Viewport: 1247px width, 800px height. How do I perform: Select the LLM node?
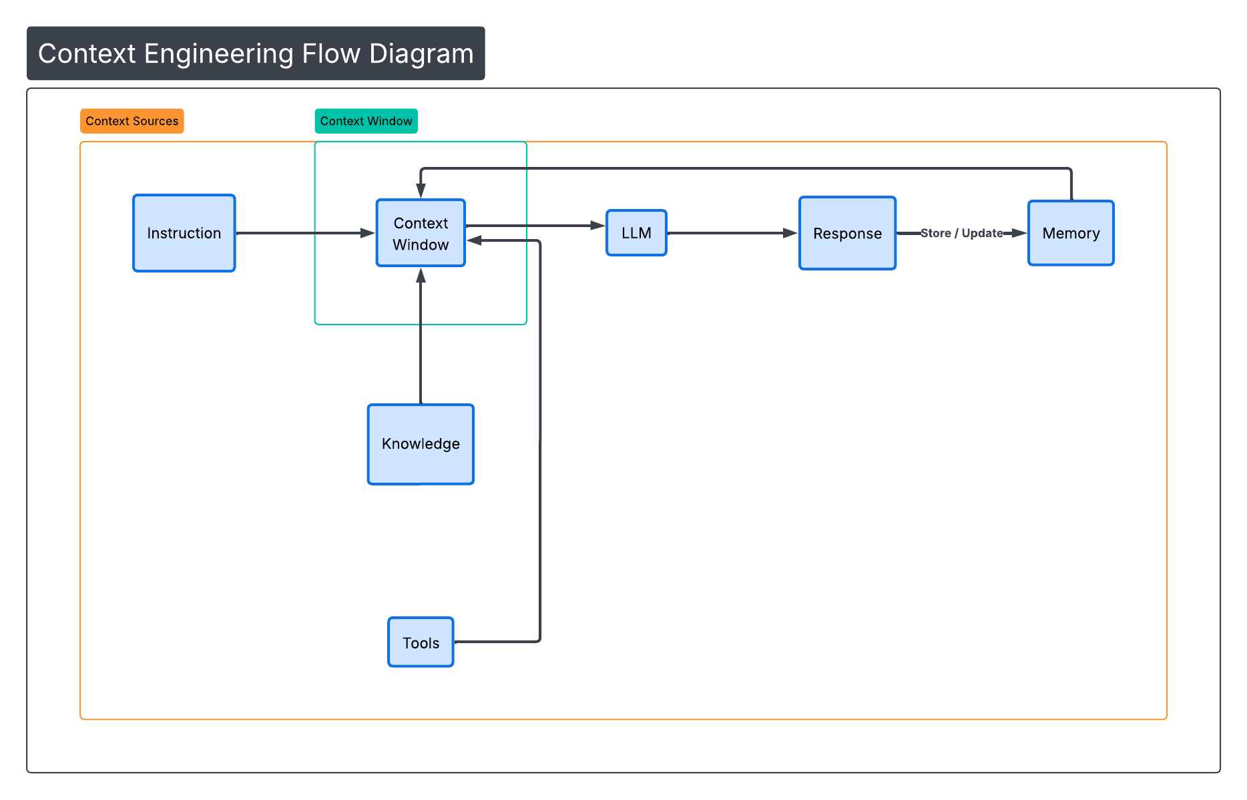click(x=636, y=233)
